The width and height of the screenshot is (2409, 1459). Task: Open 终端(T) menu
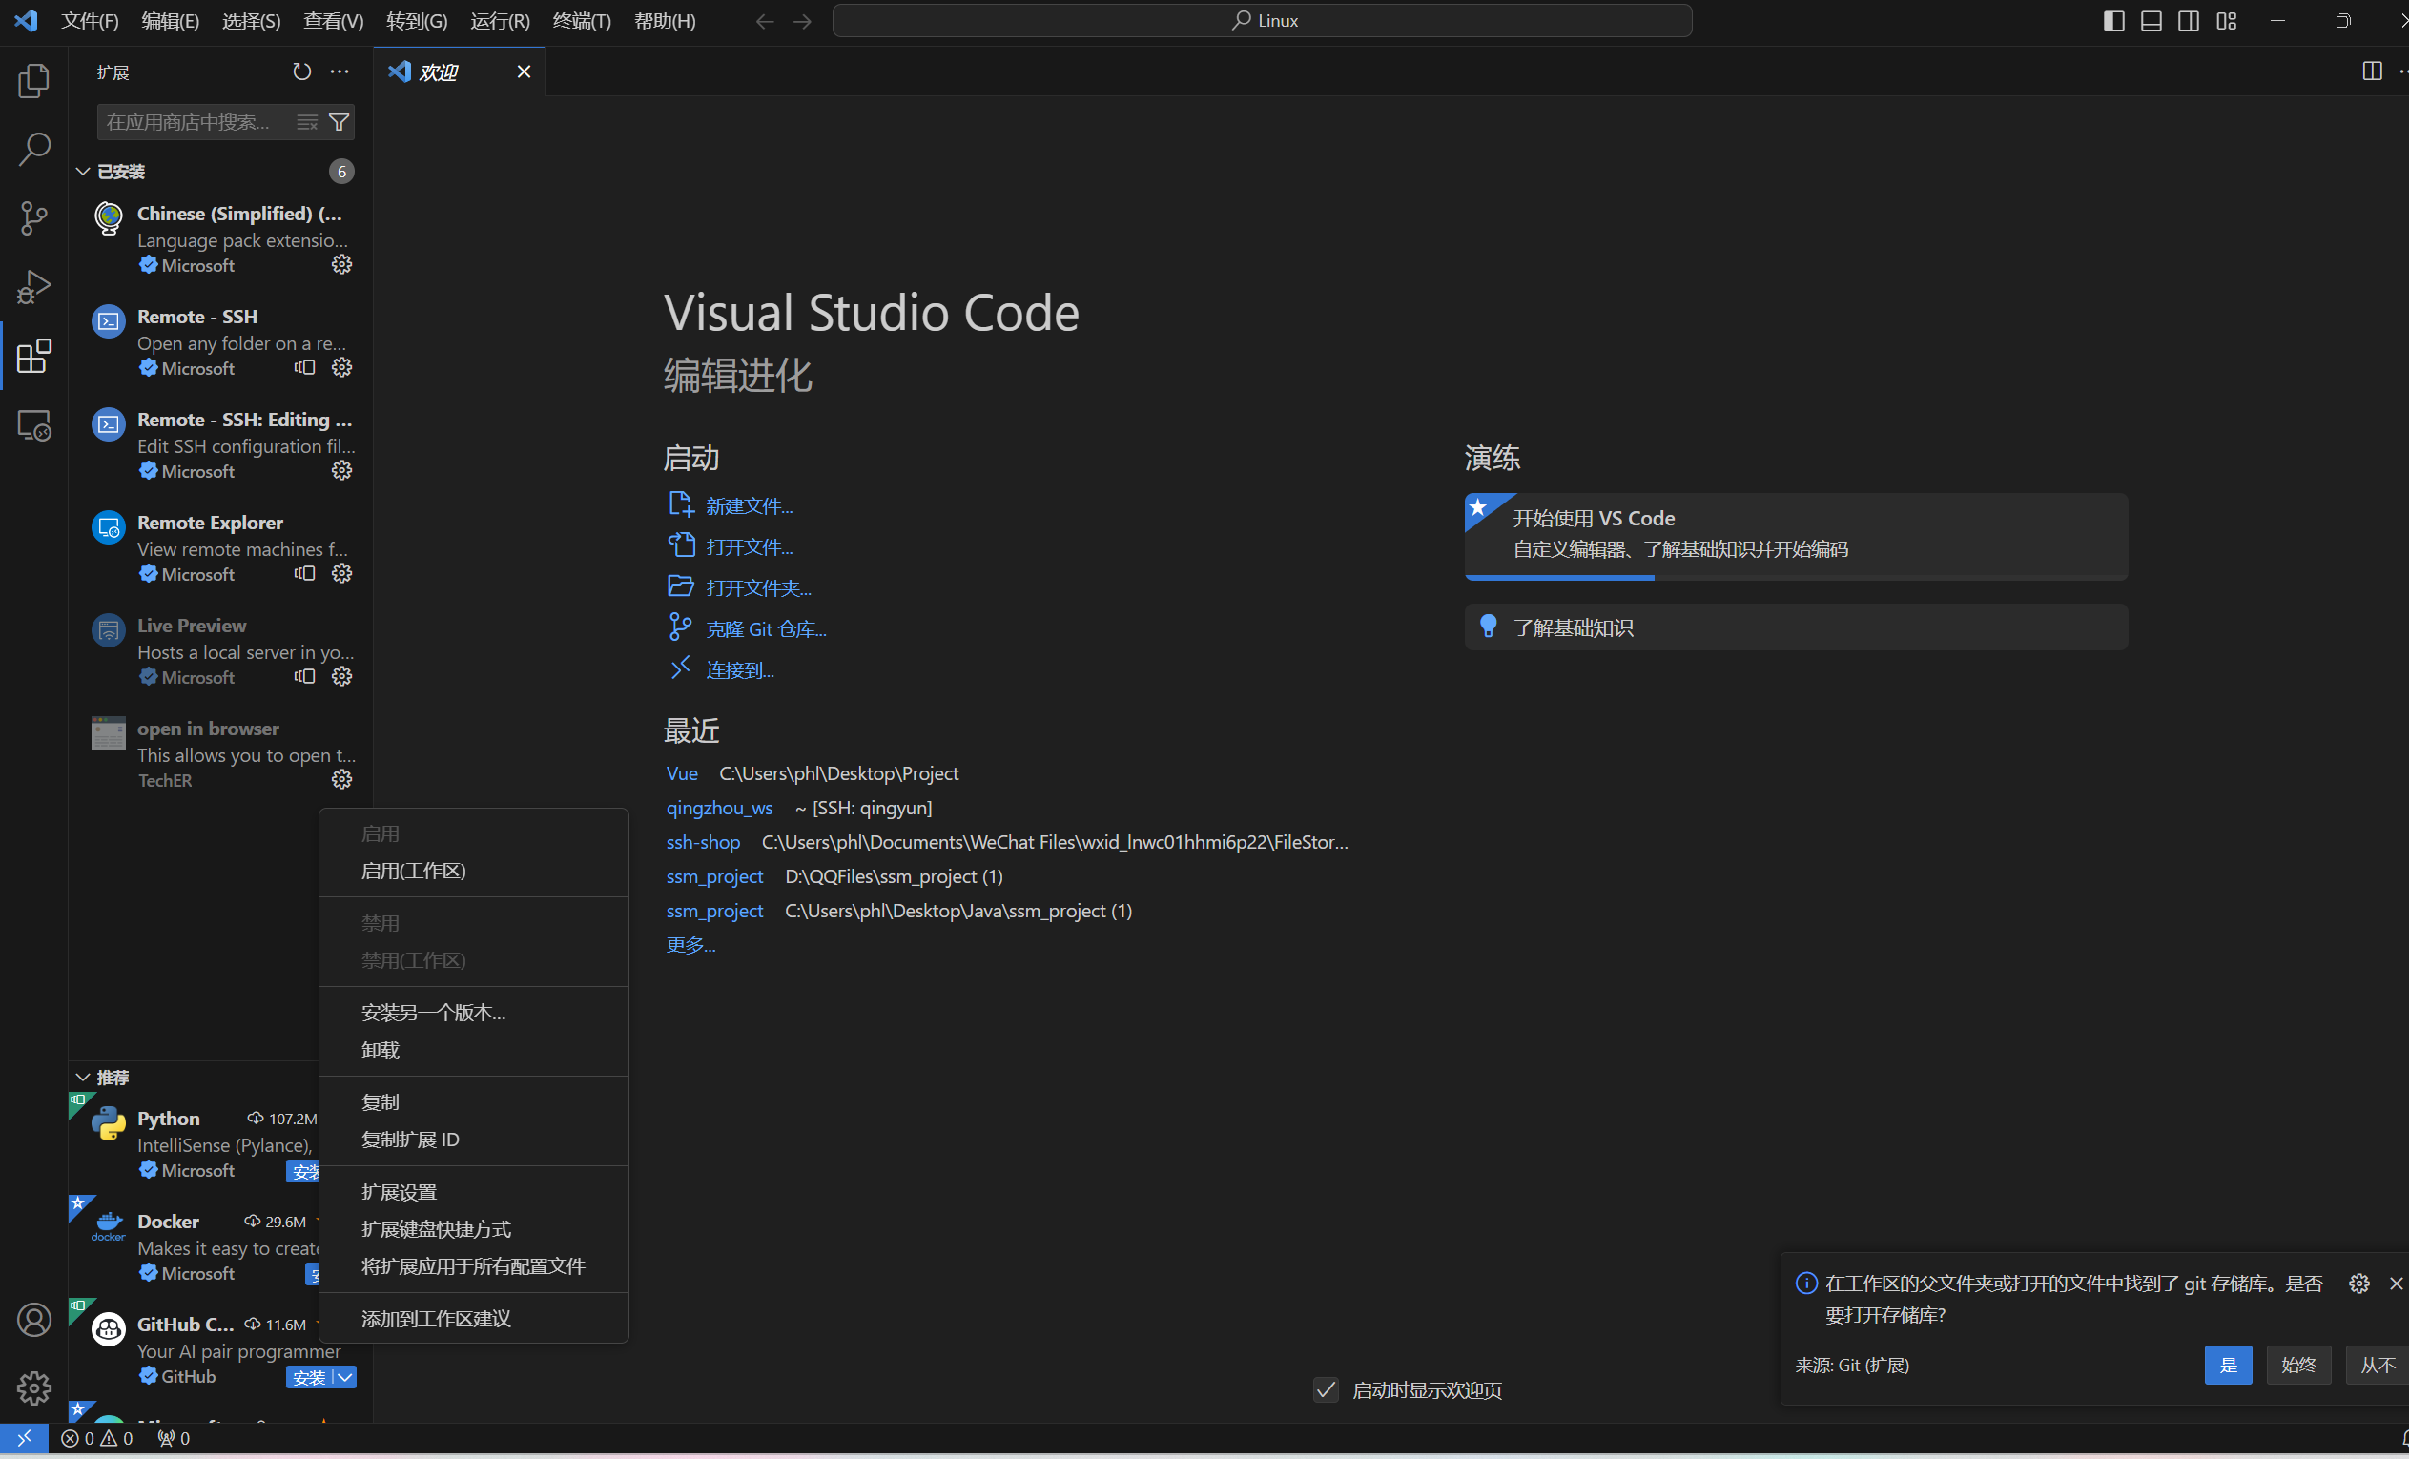tap(582, 21)
